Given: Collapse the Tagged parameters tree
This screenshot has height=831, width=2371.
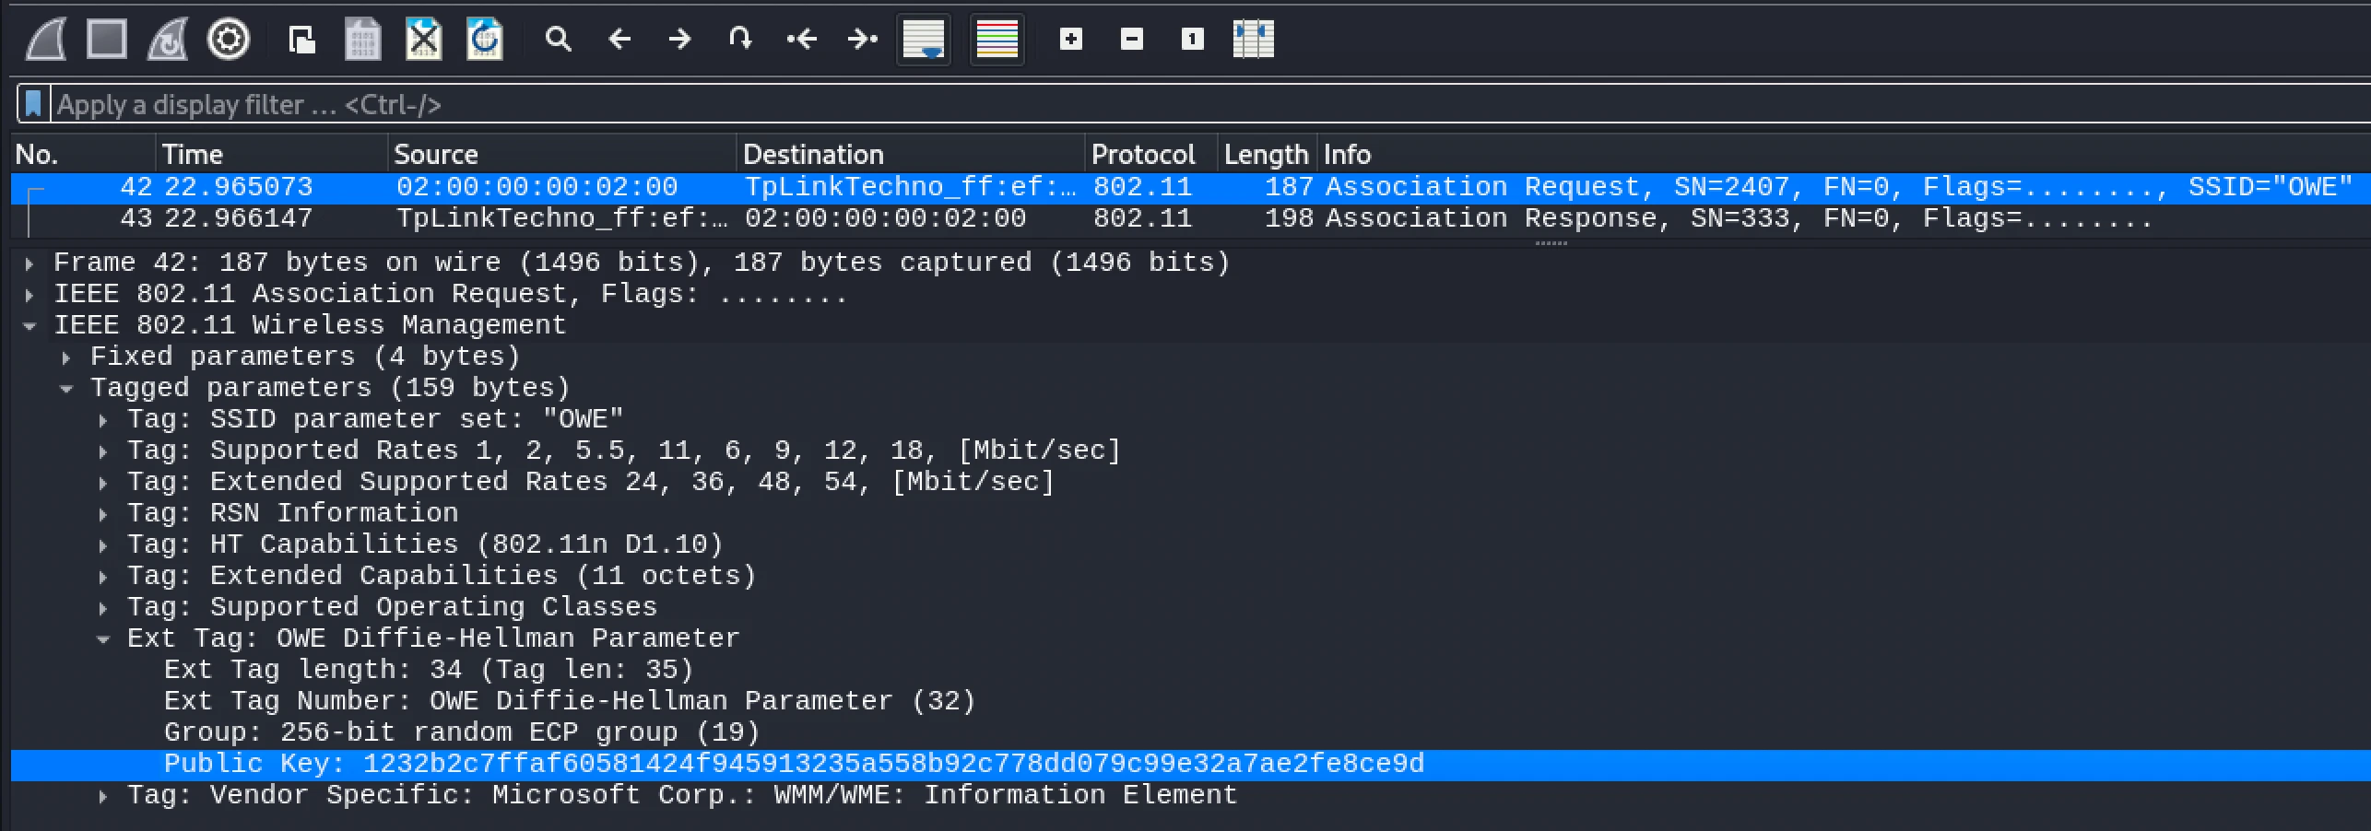Looking at the screenshot, I should pyautogui.click(x=66, y=389).
